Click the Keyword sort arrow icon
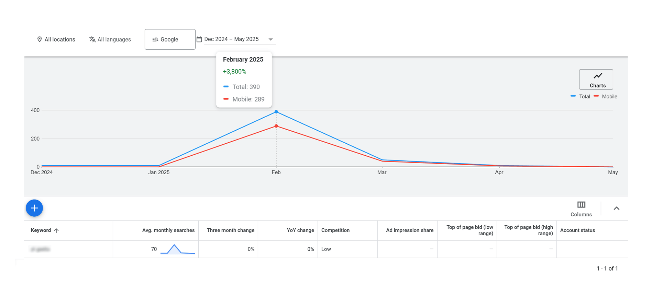This screenshot has height=299, width=652. point(56,230)
